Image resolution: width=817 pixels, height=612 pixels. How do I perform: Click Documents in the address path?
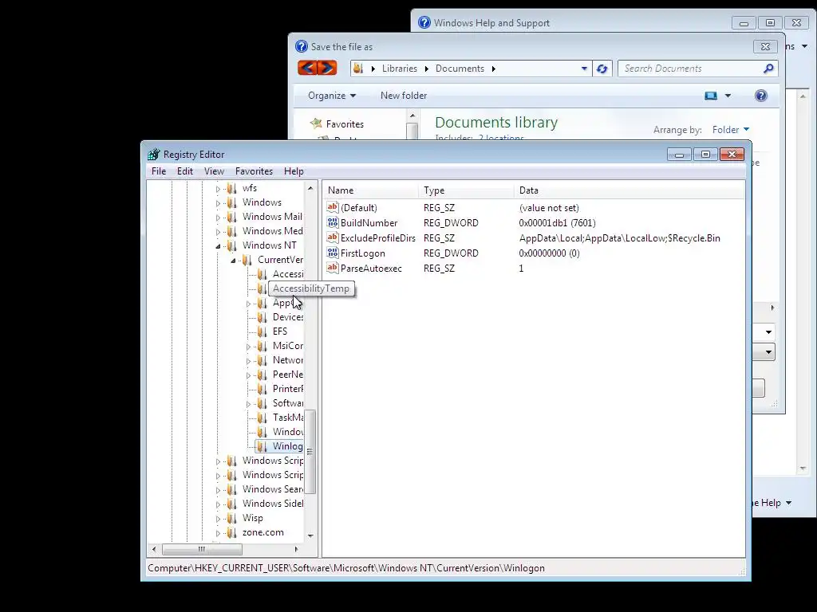point(460,69)
